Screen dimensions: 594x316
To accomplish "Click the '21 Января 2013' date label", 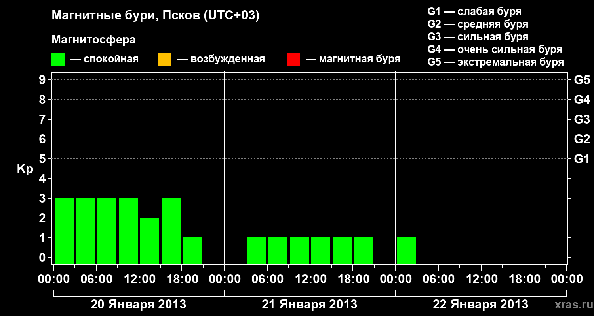I will tap(309, 305).
